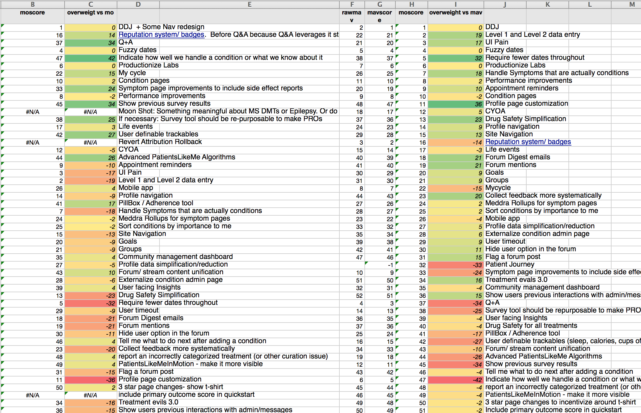
Task: Select column header B
Action: (32, 4)
